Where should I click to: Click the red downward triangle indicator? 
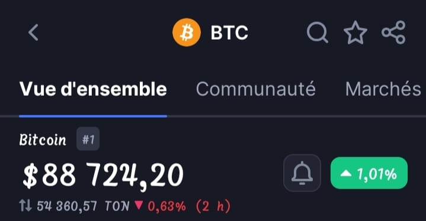pyautogui.click(x=139, y=205)
